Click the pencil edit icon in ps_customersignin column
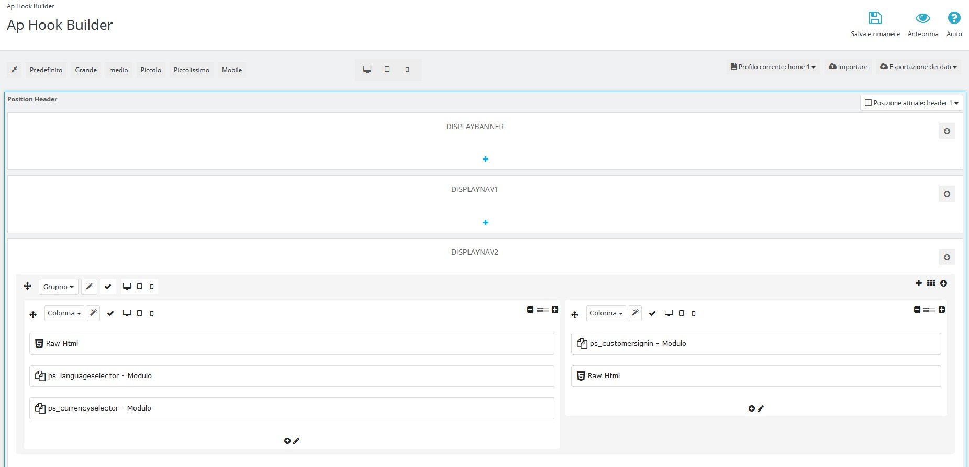The image size is (969, 467). (x=761, y=408)
